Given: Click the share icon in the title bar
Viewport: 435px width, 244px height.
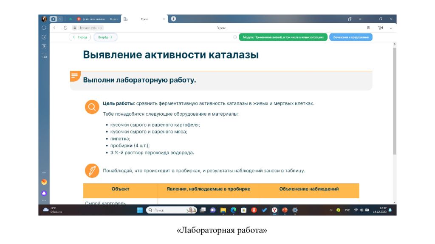Looking at the screenshot, I should tap(350, 19).
